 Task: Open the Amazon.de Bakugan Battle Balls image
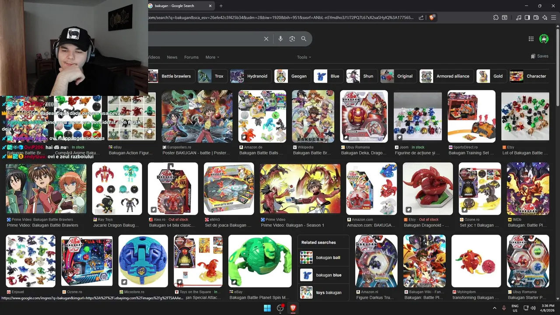pos(262,116)
